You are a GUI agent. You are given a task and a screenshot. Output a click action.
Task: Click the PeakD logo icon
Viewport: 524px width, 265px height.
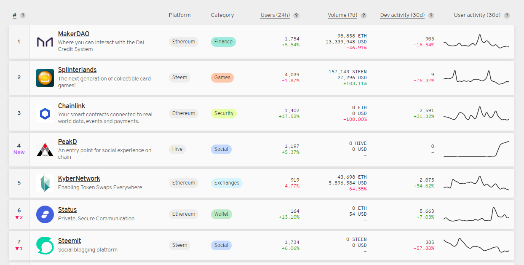45,149
